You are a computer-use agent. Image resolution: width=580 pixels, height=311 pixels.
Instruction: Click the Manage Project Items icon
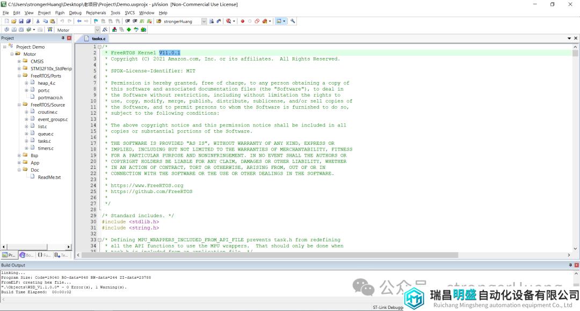click(114, 30)
